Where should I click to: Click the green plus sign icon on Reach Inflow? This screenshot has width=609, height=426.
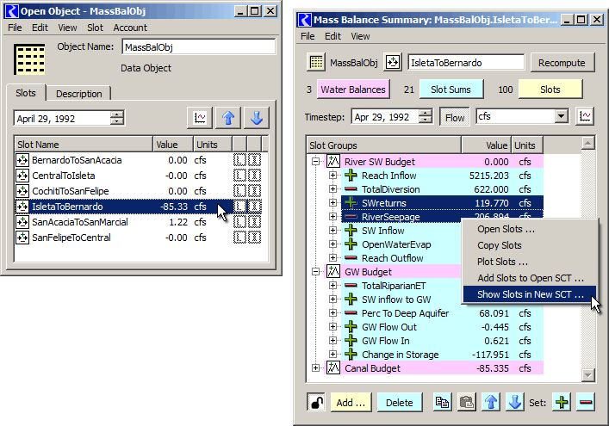click(x=351, y=176)
